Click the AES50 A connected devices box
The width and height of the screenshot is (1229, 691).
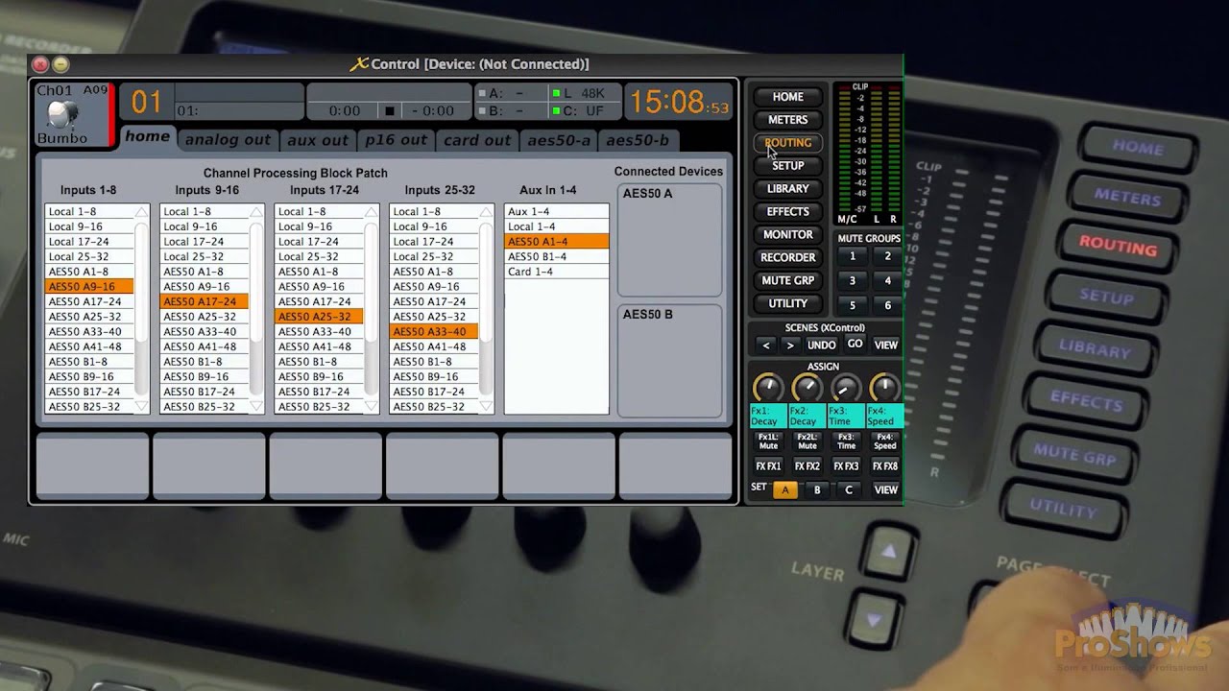coord(669,240)
